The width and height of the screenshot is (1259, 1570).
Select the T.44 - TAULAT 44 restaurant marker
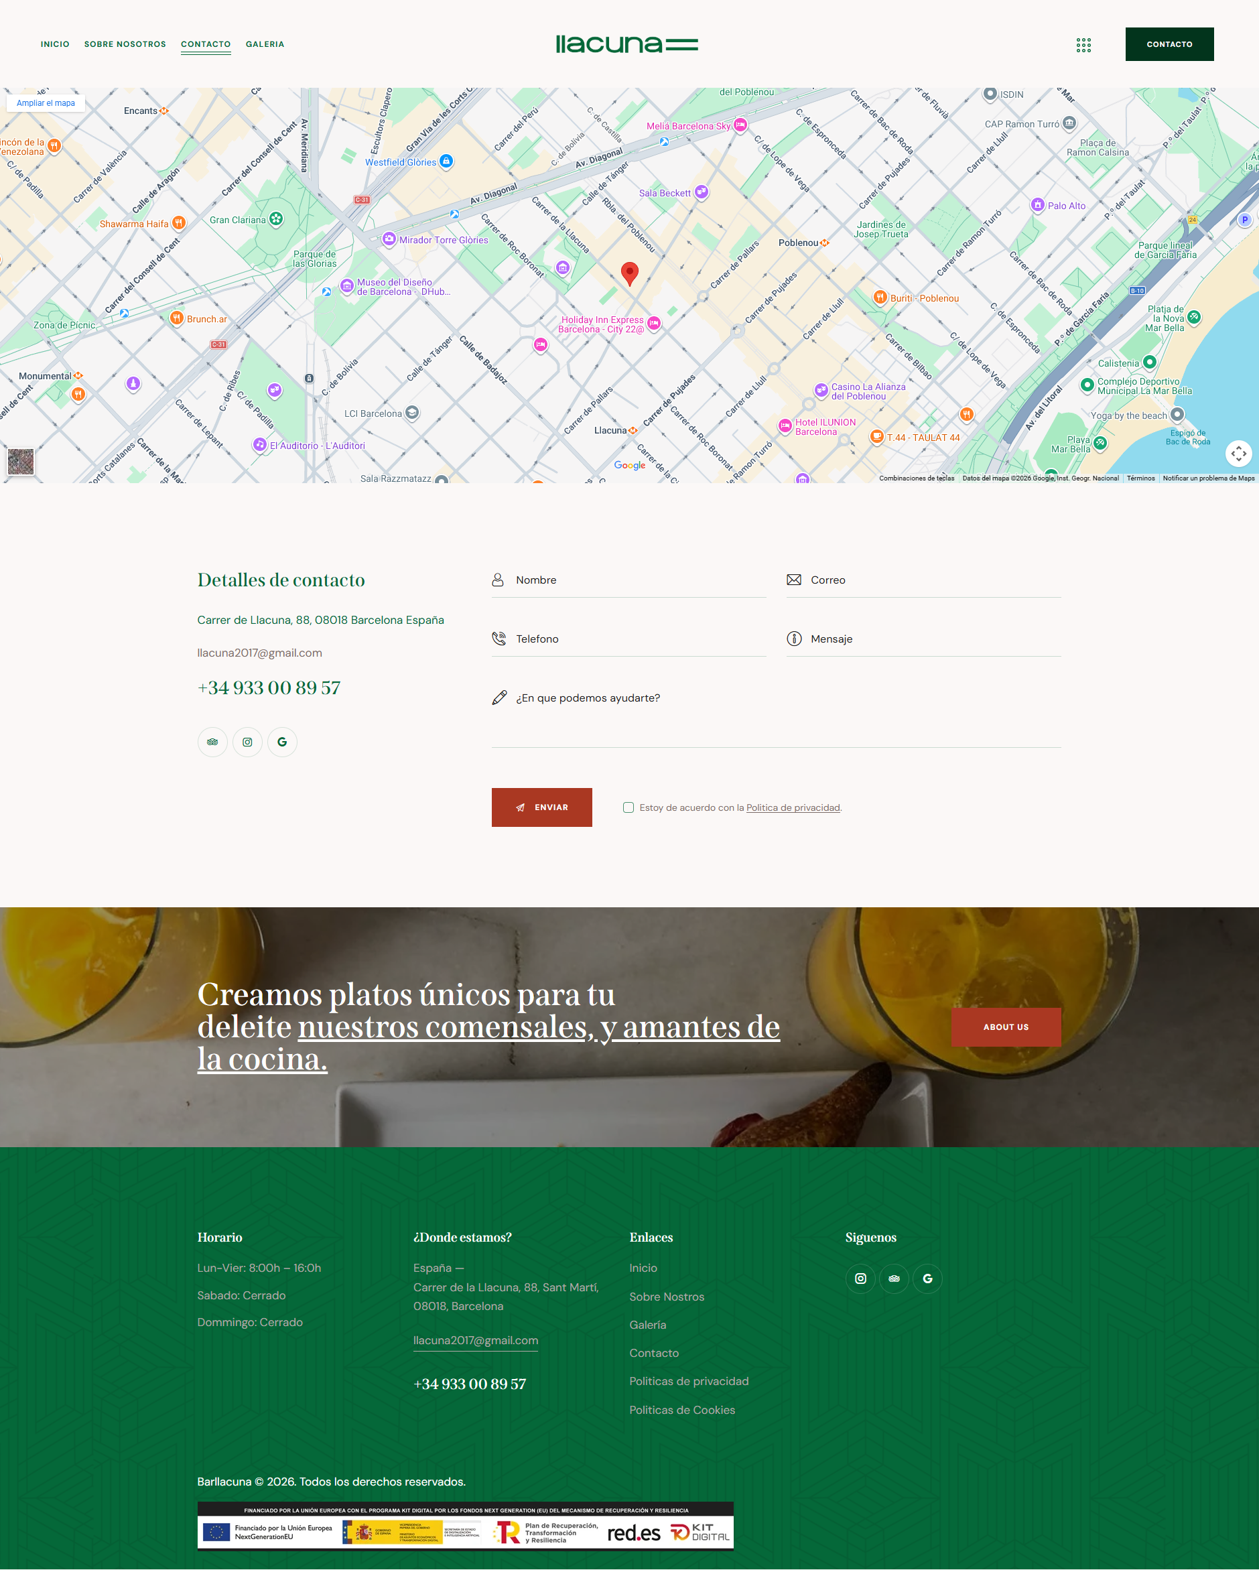876,436
